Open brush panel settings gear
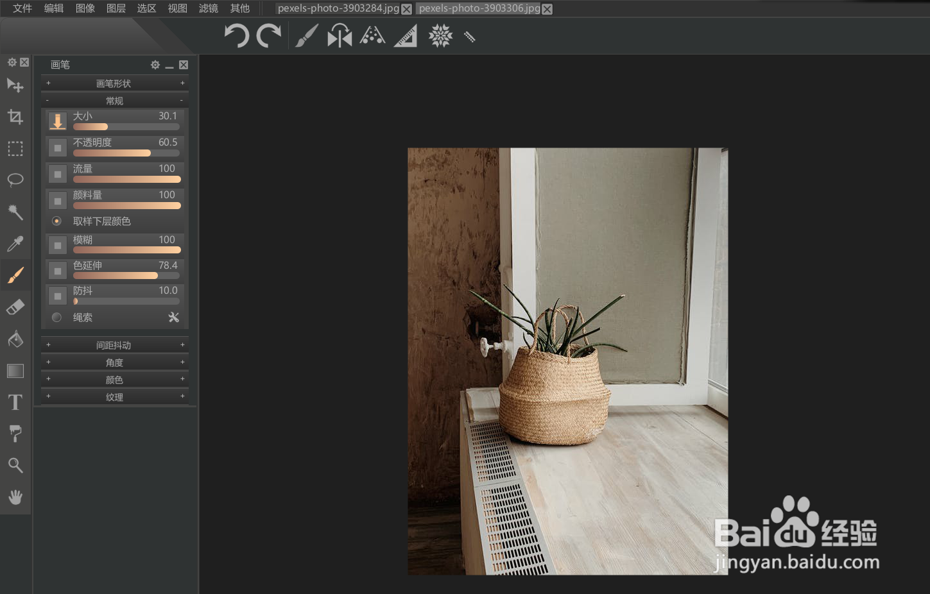The width and height of the screenshot is (930, 594). click(x=155, y=65)
